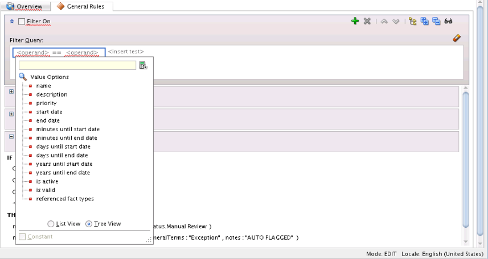Open the expression builder calculator icon
The width and height of the screenshot is (488, 259).
tap(143, 65)
